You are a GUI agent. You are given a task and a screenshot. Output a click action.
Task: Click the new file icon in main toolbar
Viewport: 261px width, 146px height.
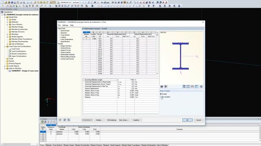pyautogui.click(x=3, y=2)
